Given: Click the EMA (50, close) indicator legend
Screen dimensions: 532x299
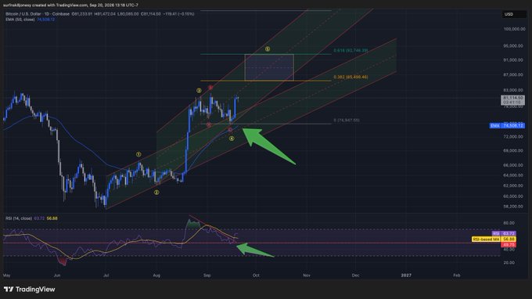Looking at the screenshot, I should point(20,20).
